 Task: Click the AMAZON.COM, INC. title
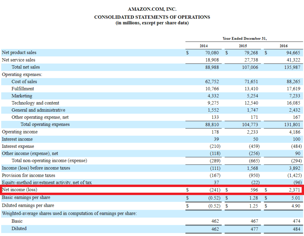click(x=152, y=9)
